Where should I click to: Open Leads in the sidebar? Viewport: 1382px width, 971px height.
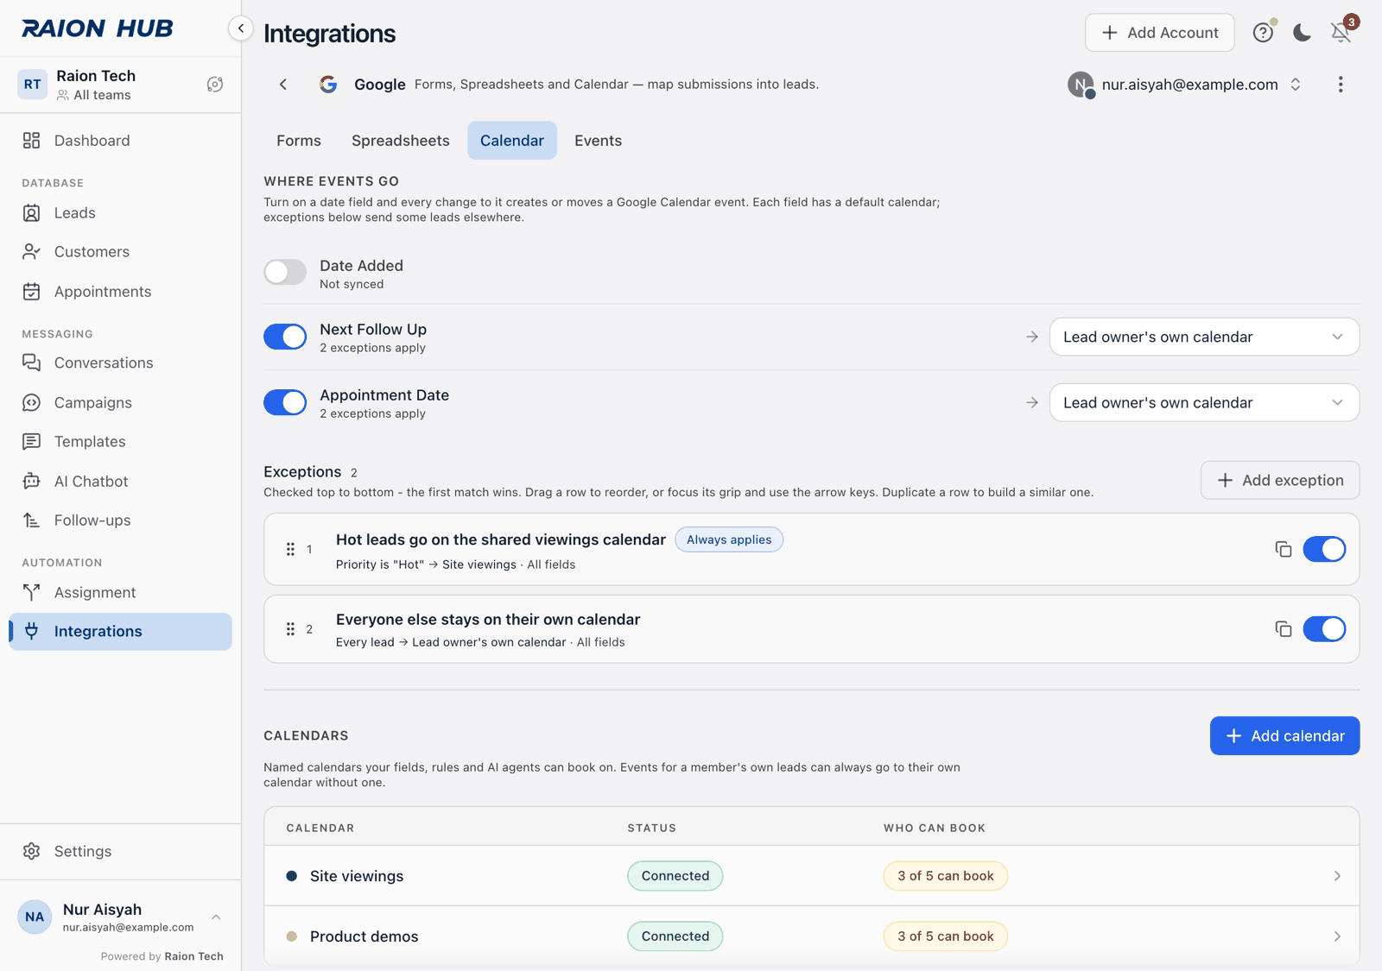pos(120,213)
